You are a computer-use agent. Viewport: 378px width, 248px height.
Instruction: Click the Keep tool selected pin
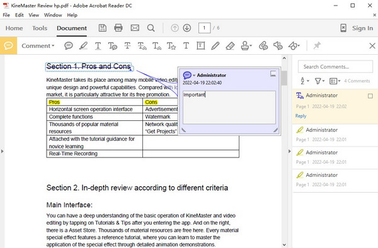coord(317,45)
